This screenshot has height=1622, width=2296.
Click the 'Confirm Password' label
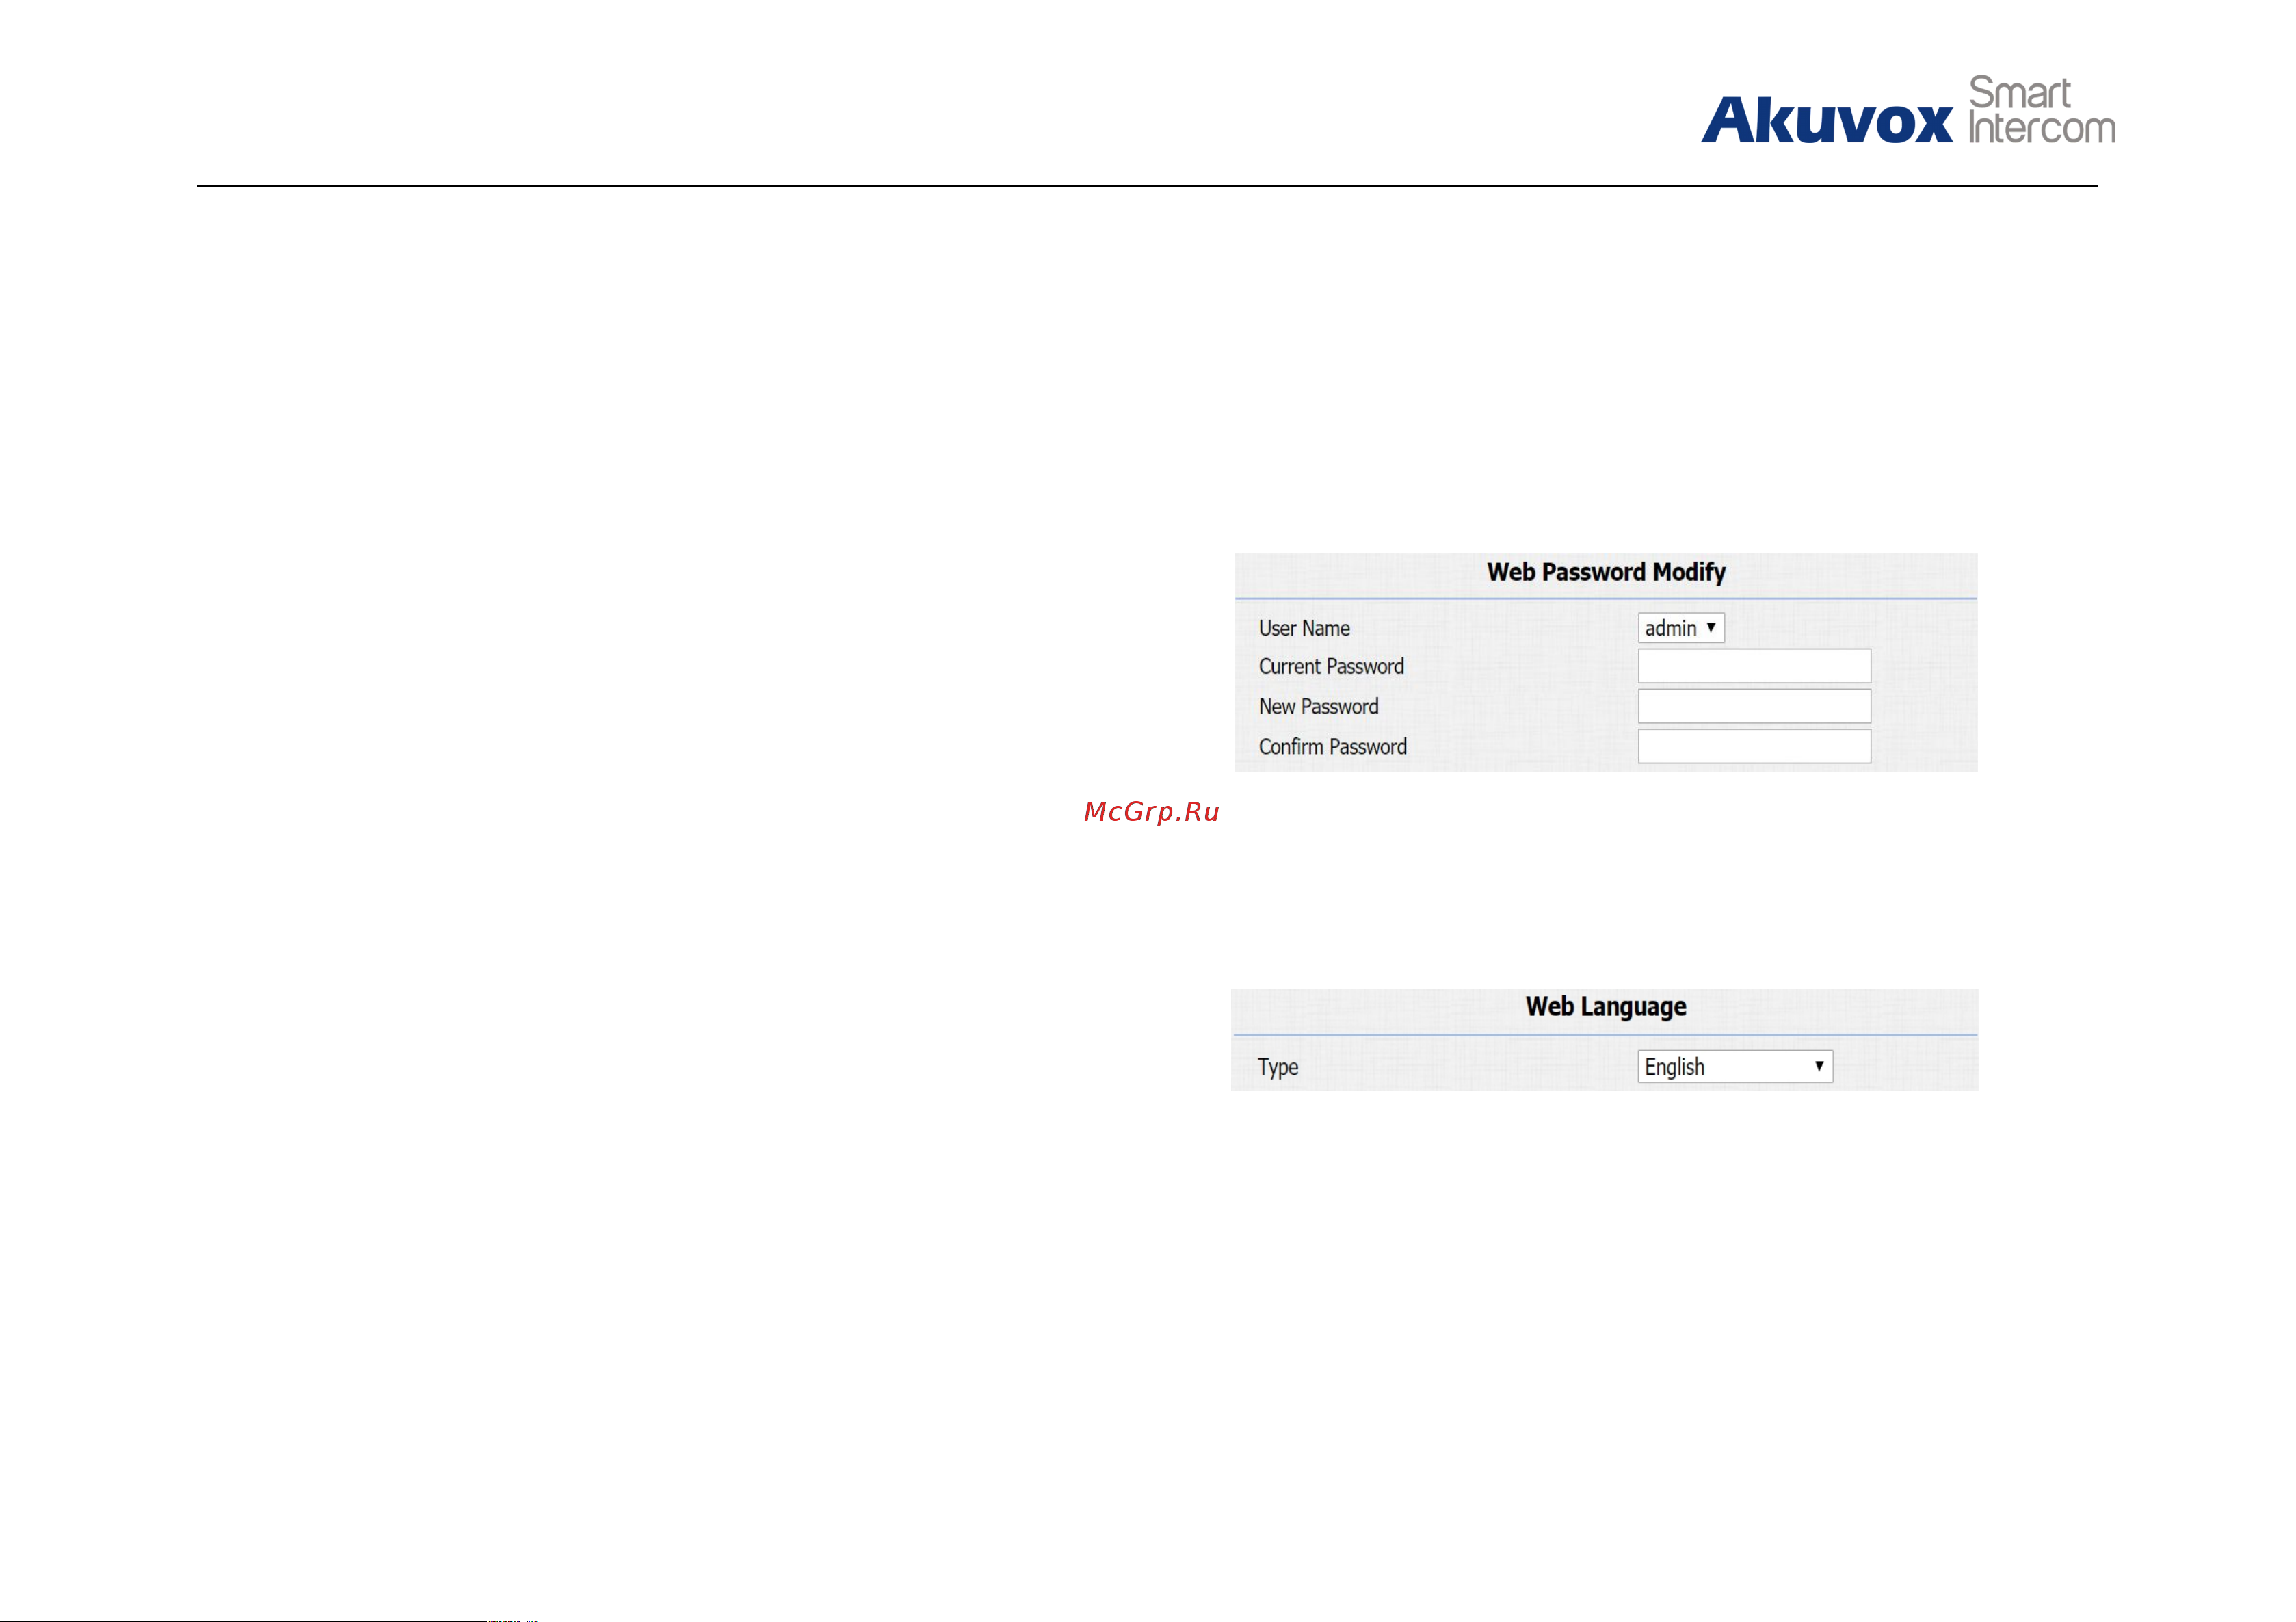1332,746
